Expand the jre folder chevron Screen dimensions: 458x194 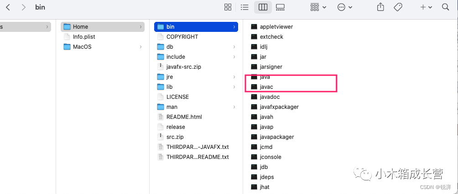point(234,77)
